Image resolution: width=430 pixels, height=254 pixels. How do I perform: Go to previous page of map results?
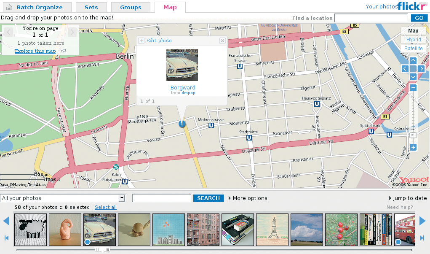click(8, 32)
